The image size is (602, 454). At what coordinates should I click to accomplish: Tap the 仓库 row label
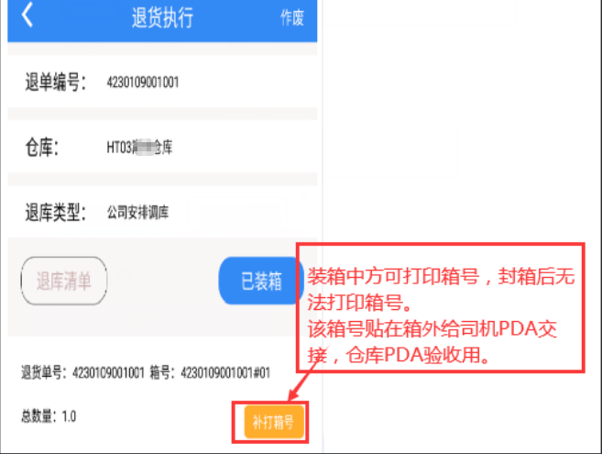pyautogui.click(x=42, y=148)
